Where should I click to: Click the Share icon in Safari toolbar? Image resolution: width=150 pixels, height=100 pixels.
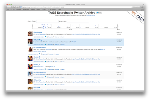17,7
